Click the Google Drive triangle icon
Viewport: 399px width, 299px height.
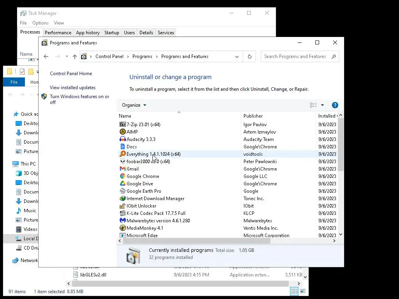[123, 183]
